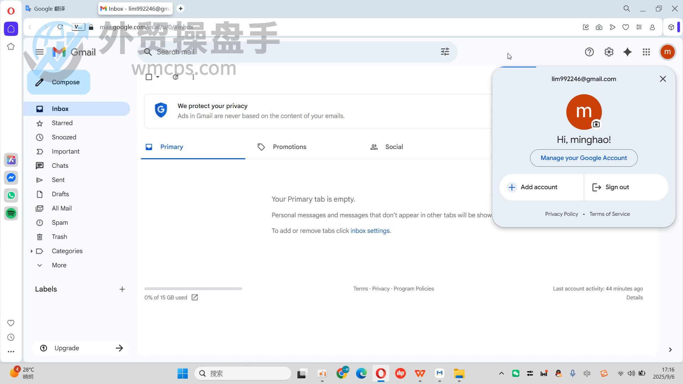Refresh the inbox message list
This screenshot has width=683, height=384.
[175, 77]
